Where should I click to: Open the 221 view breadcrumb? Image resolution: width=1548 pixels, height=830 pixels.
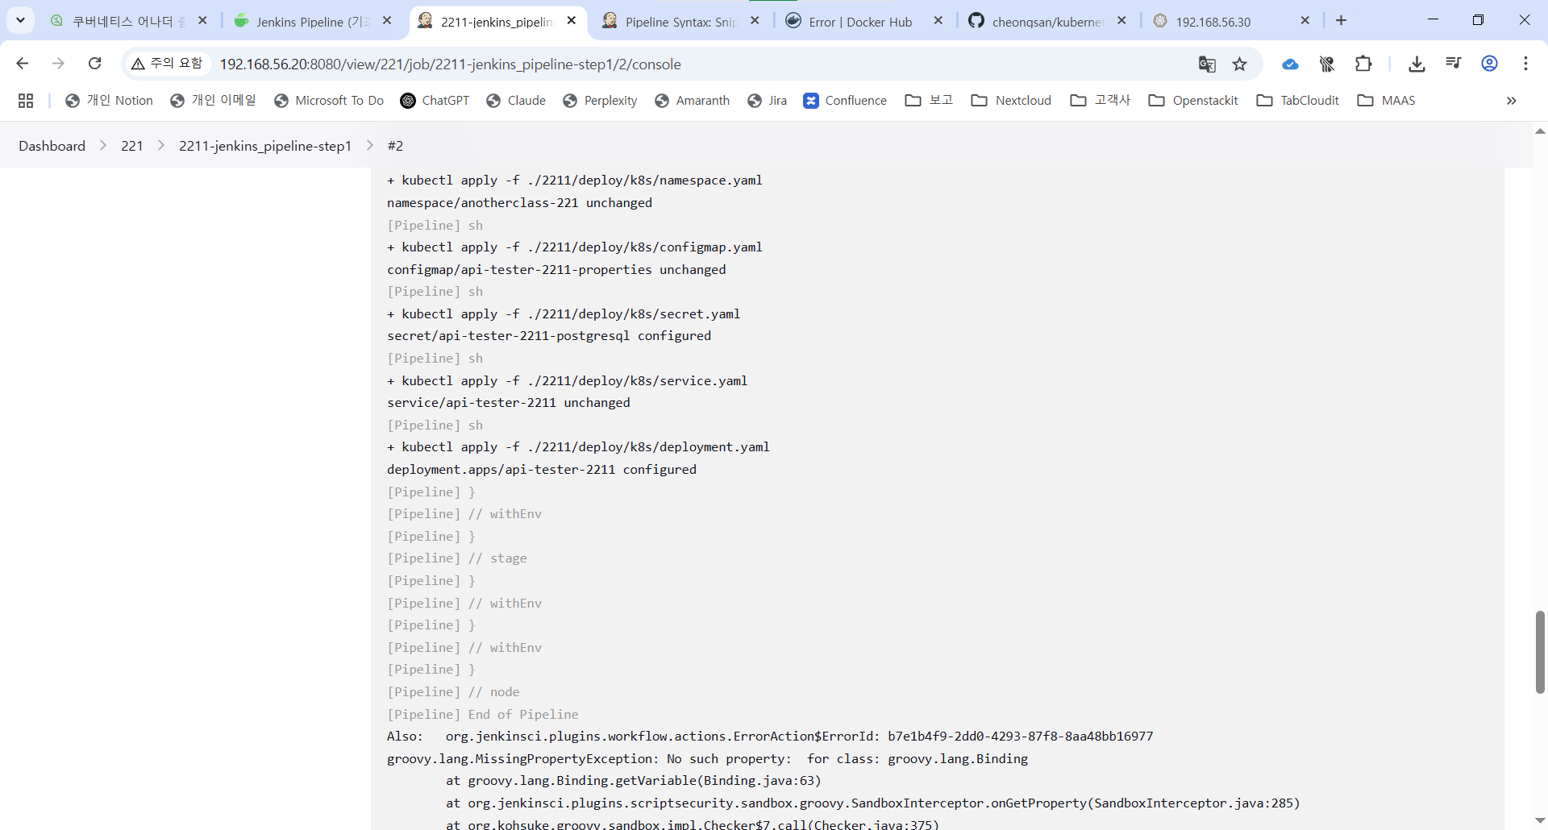coord(132,146)
